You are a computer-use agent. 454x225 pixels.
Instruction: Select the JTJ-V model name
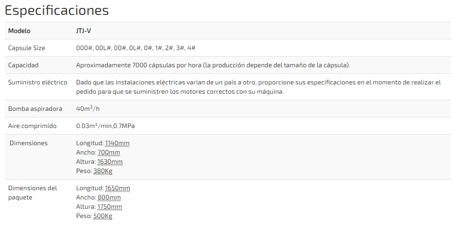pyautogui.click(x=84, y=31)
